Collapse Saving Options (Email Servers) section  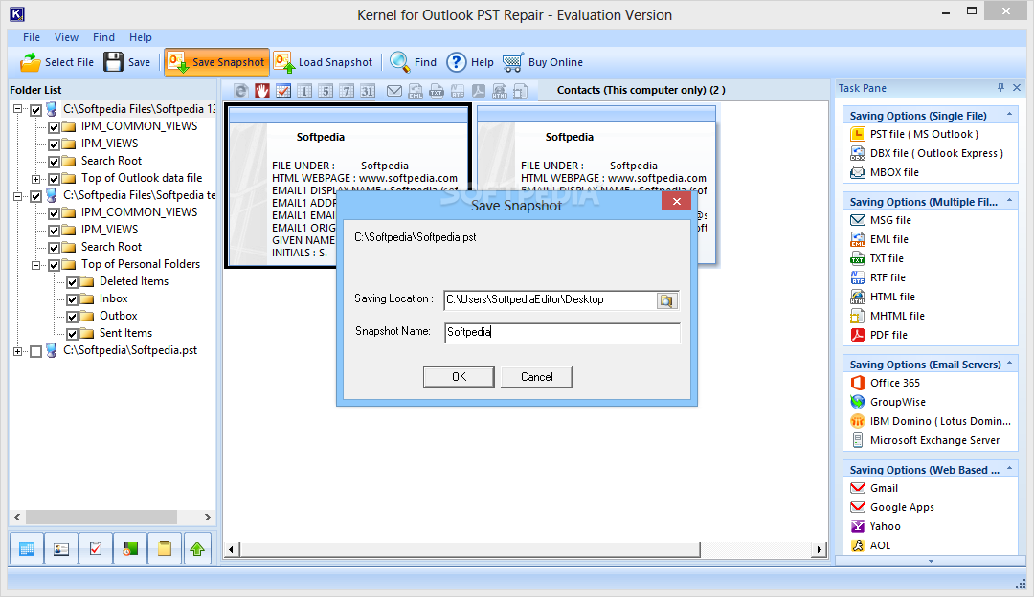tap(1010, 364)
